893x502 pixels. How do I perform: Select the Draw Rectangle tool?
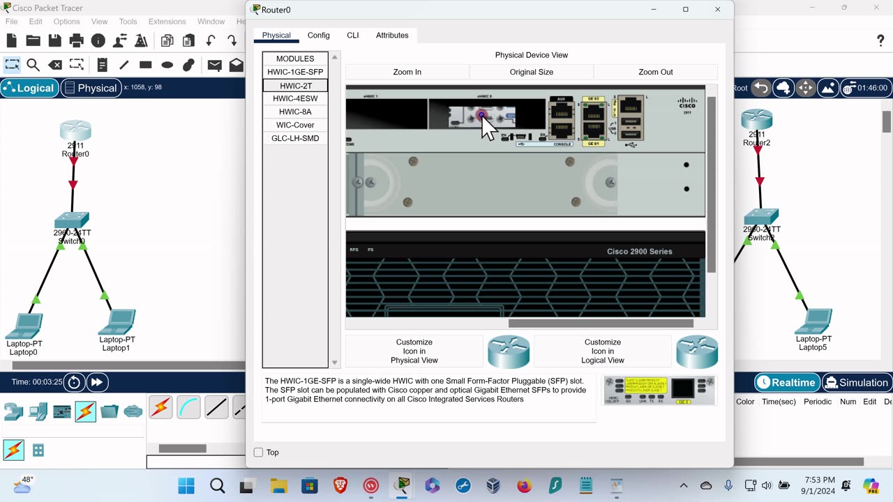pyautogui.click(x=145, y=65)
